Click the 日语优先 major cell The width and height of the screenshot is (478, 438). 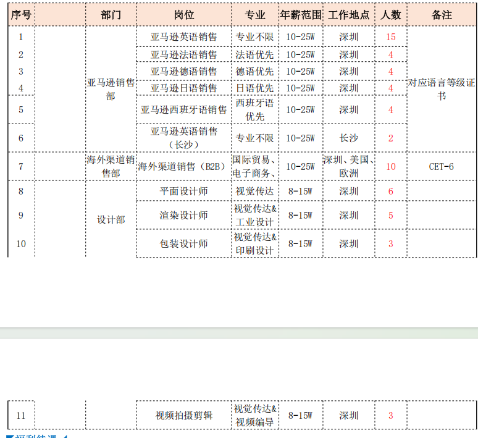[255, 88]
